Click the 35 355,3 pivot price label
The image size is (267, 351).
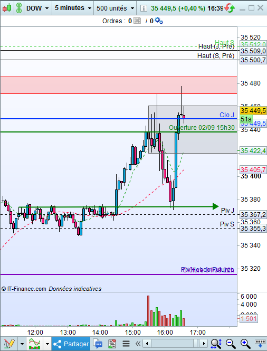(253, 229)
